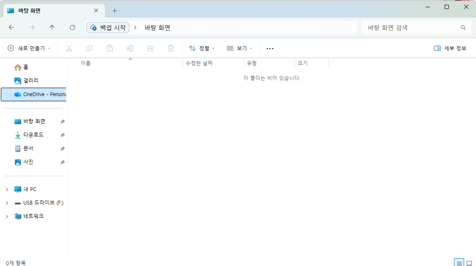Open the more options ellipsis menu
This screenshot has width=476, height=266.
270,48
